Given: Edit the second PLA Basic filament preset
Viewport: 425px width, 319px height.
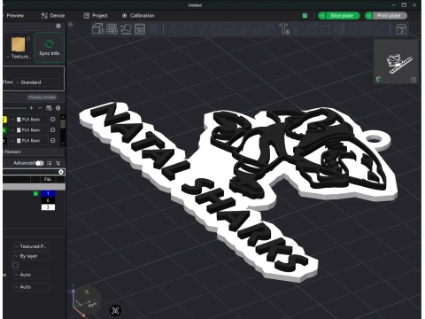Looking at the screenshot, I should (x=53, y=130).
